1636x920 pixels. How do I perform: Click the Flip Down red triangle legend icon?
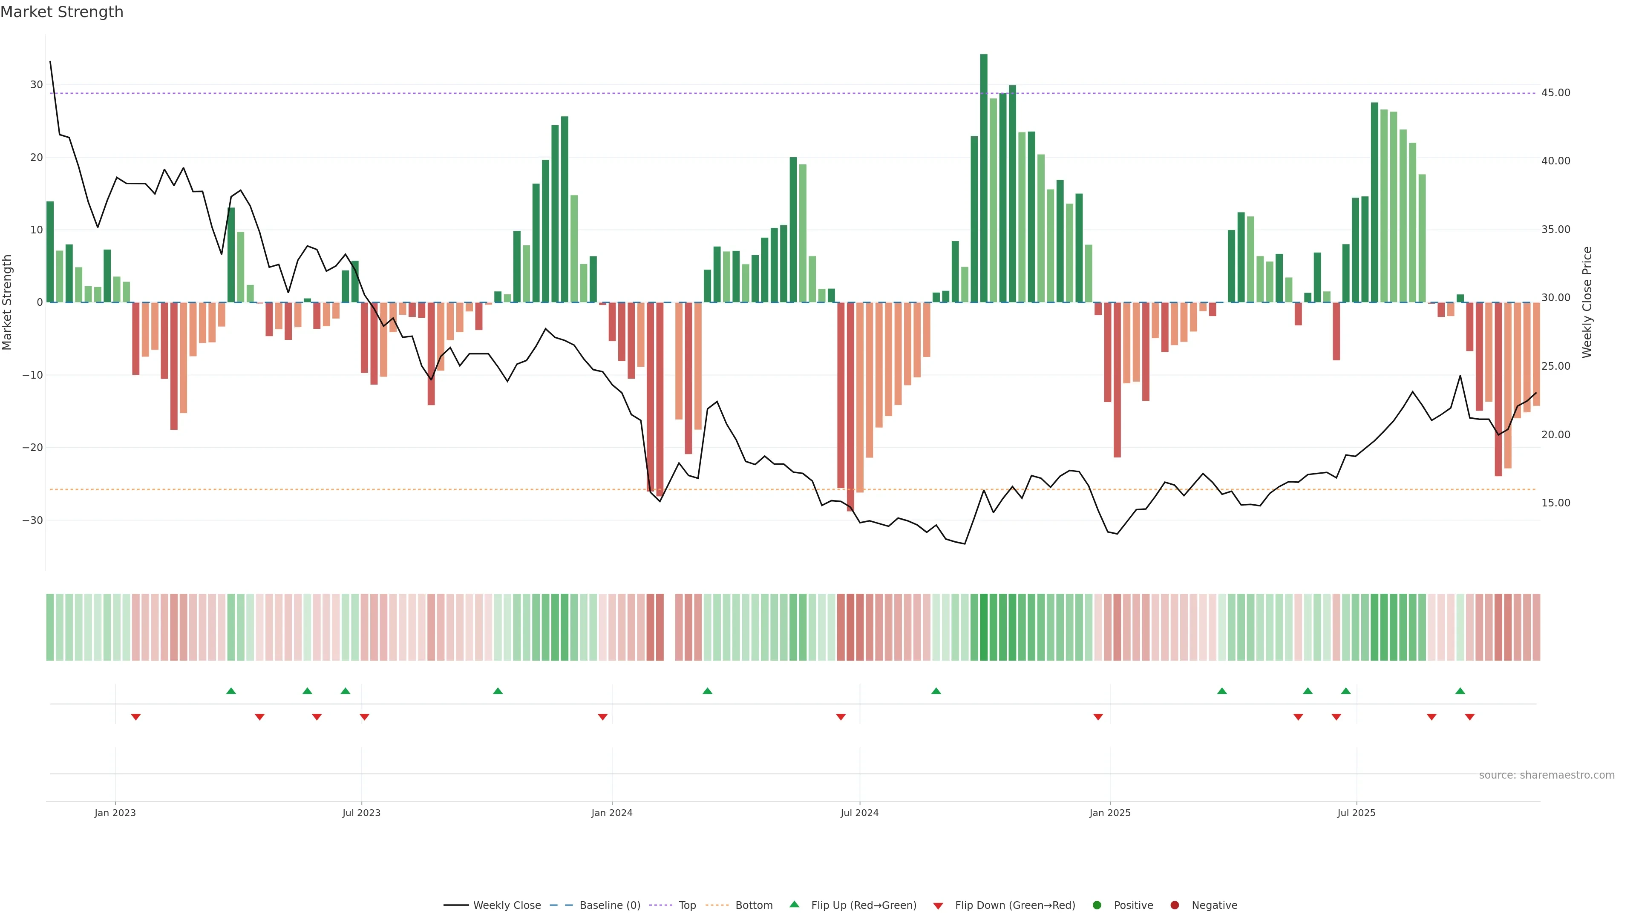938,906
